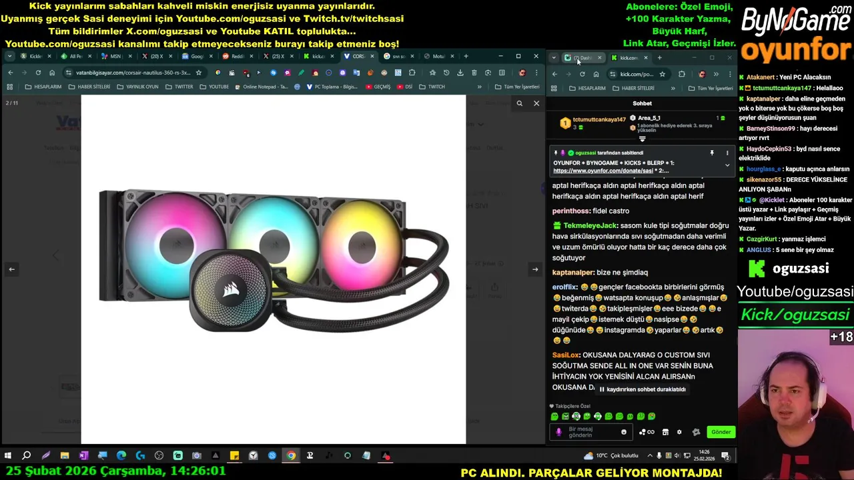Unpin the pinned chat message
The width and height of the screenshot is (854, 480).
pyautogui.click(x=712, y=153)
